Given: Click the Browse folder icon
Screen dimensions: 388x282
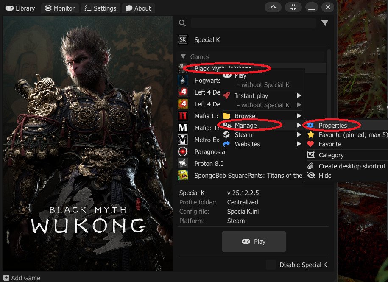Looking at the screenshot, I should [226, 116].
